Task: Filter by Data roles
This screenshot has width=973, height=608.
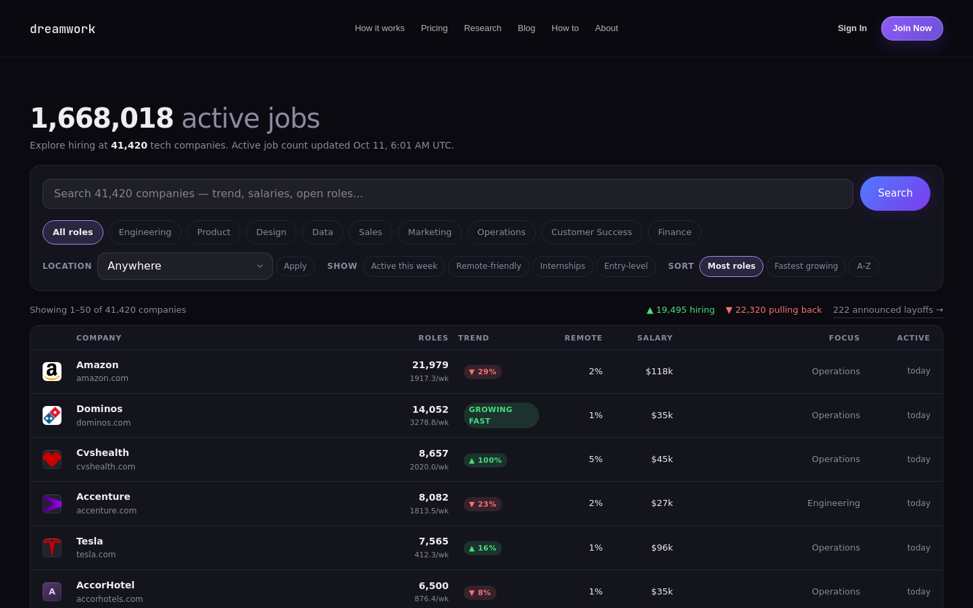Action: coord(322,232)
